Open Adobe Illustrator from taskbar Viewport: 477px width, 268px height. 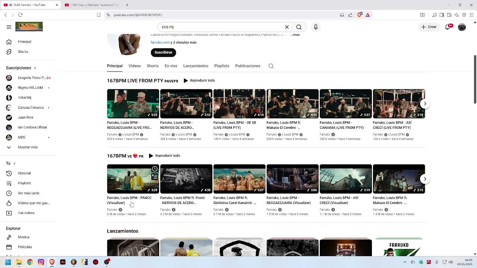63,262
